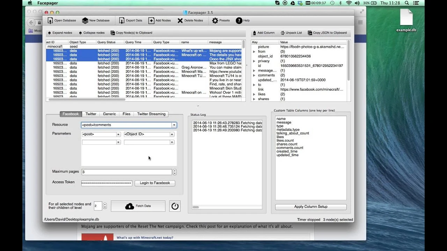Expand the 'from' key in the detail tree

pyautogui.click(x=254, y=52)
